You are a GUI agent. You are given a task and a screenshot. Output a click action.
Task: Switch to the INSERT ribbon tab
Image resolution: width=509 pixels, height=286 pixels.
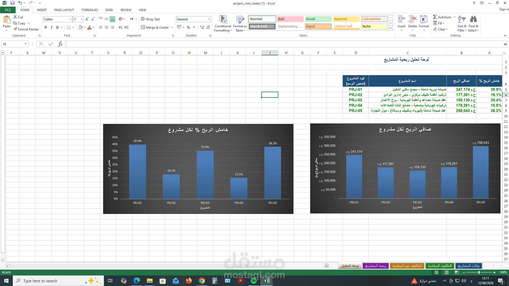[x=42, y=10]
